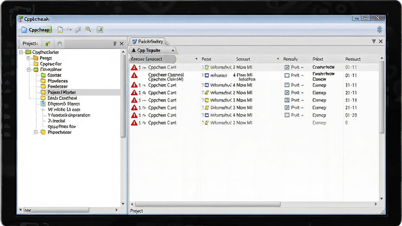Collapse the Fowtainer folder node
Screen dimensions: 402x226
(x=29, y=69)
